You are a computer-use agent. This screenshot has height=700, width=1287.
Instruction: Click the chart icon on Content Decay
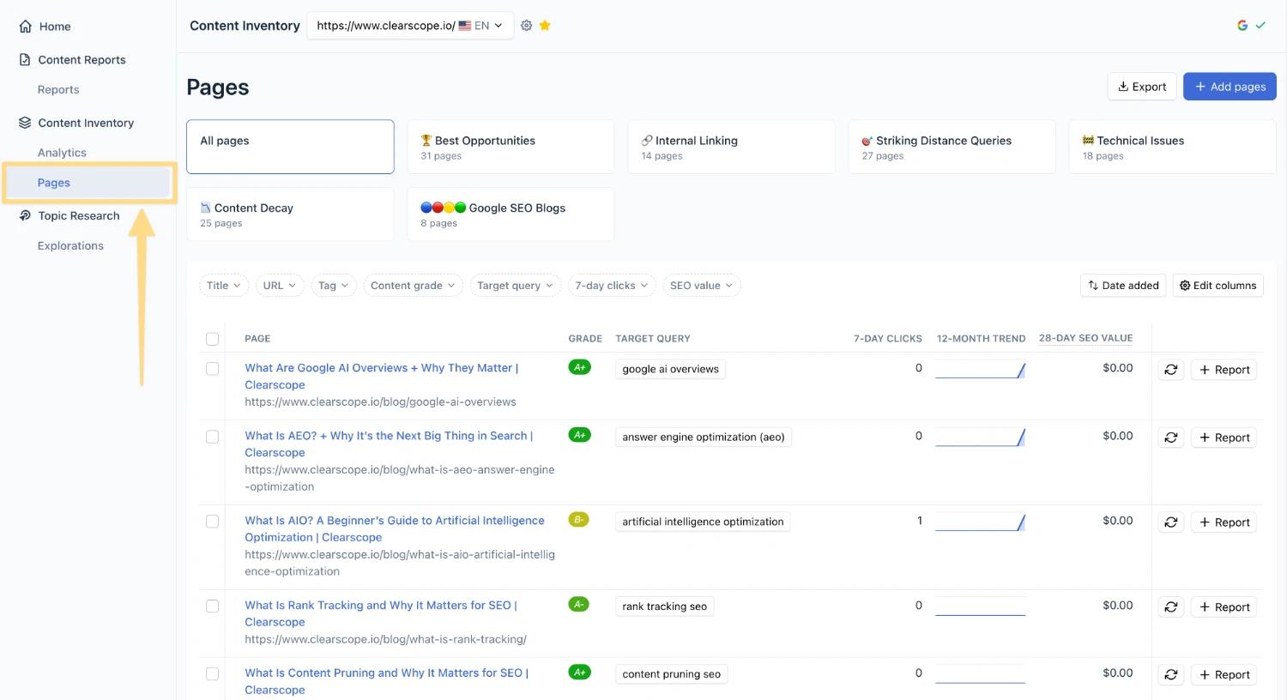206,208
